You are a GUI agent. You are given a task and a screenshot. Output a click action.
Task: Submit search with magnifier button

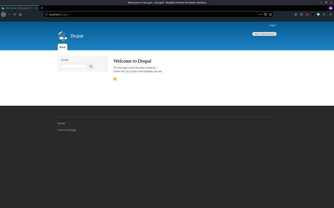pos(91,66)
